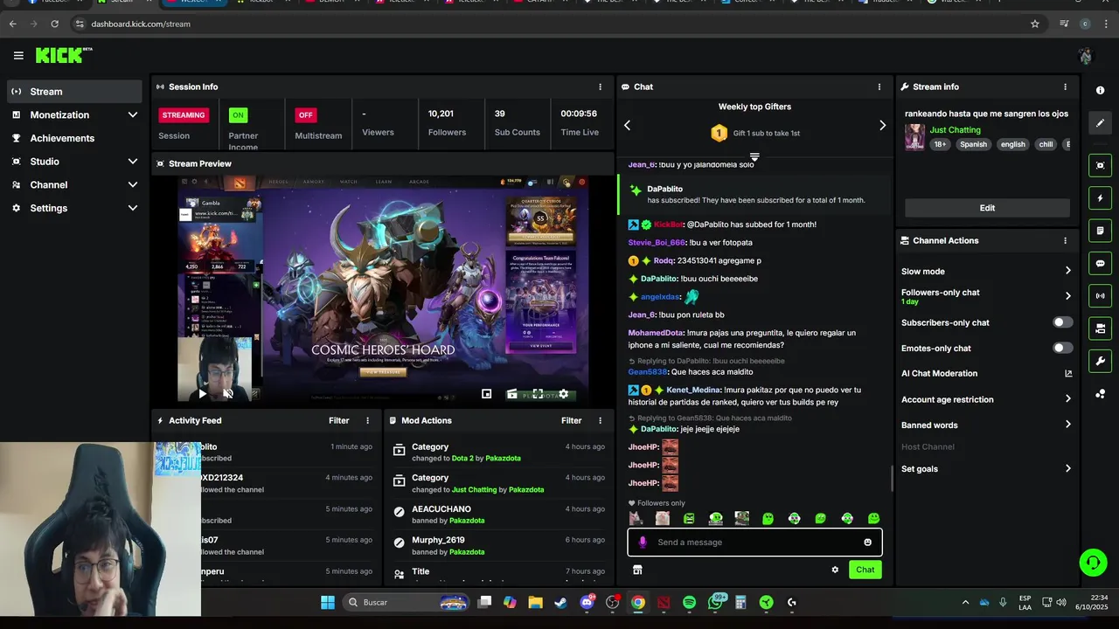Click the emoji picker in message box

coord(867,543)
